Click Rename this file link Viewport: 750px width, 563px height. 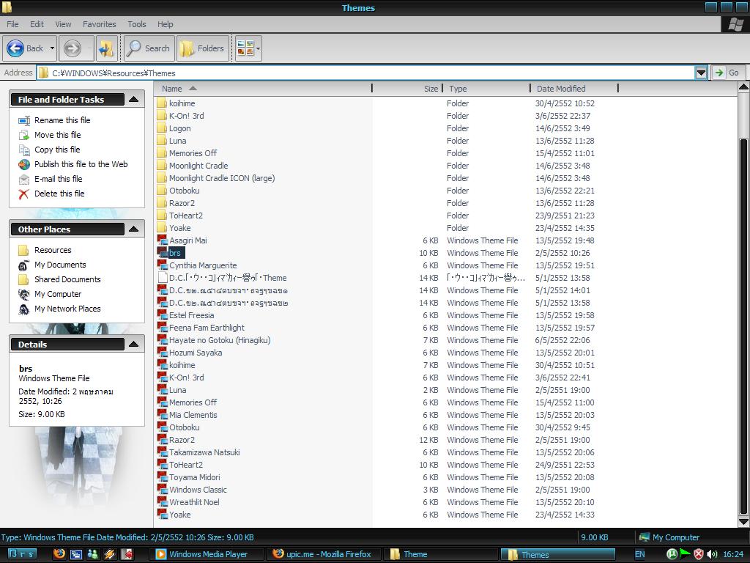[62, 120]
